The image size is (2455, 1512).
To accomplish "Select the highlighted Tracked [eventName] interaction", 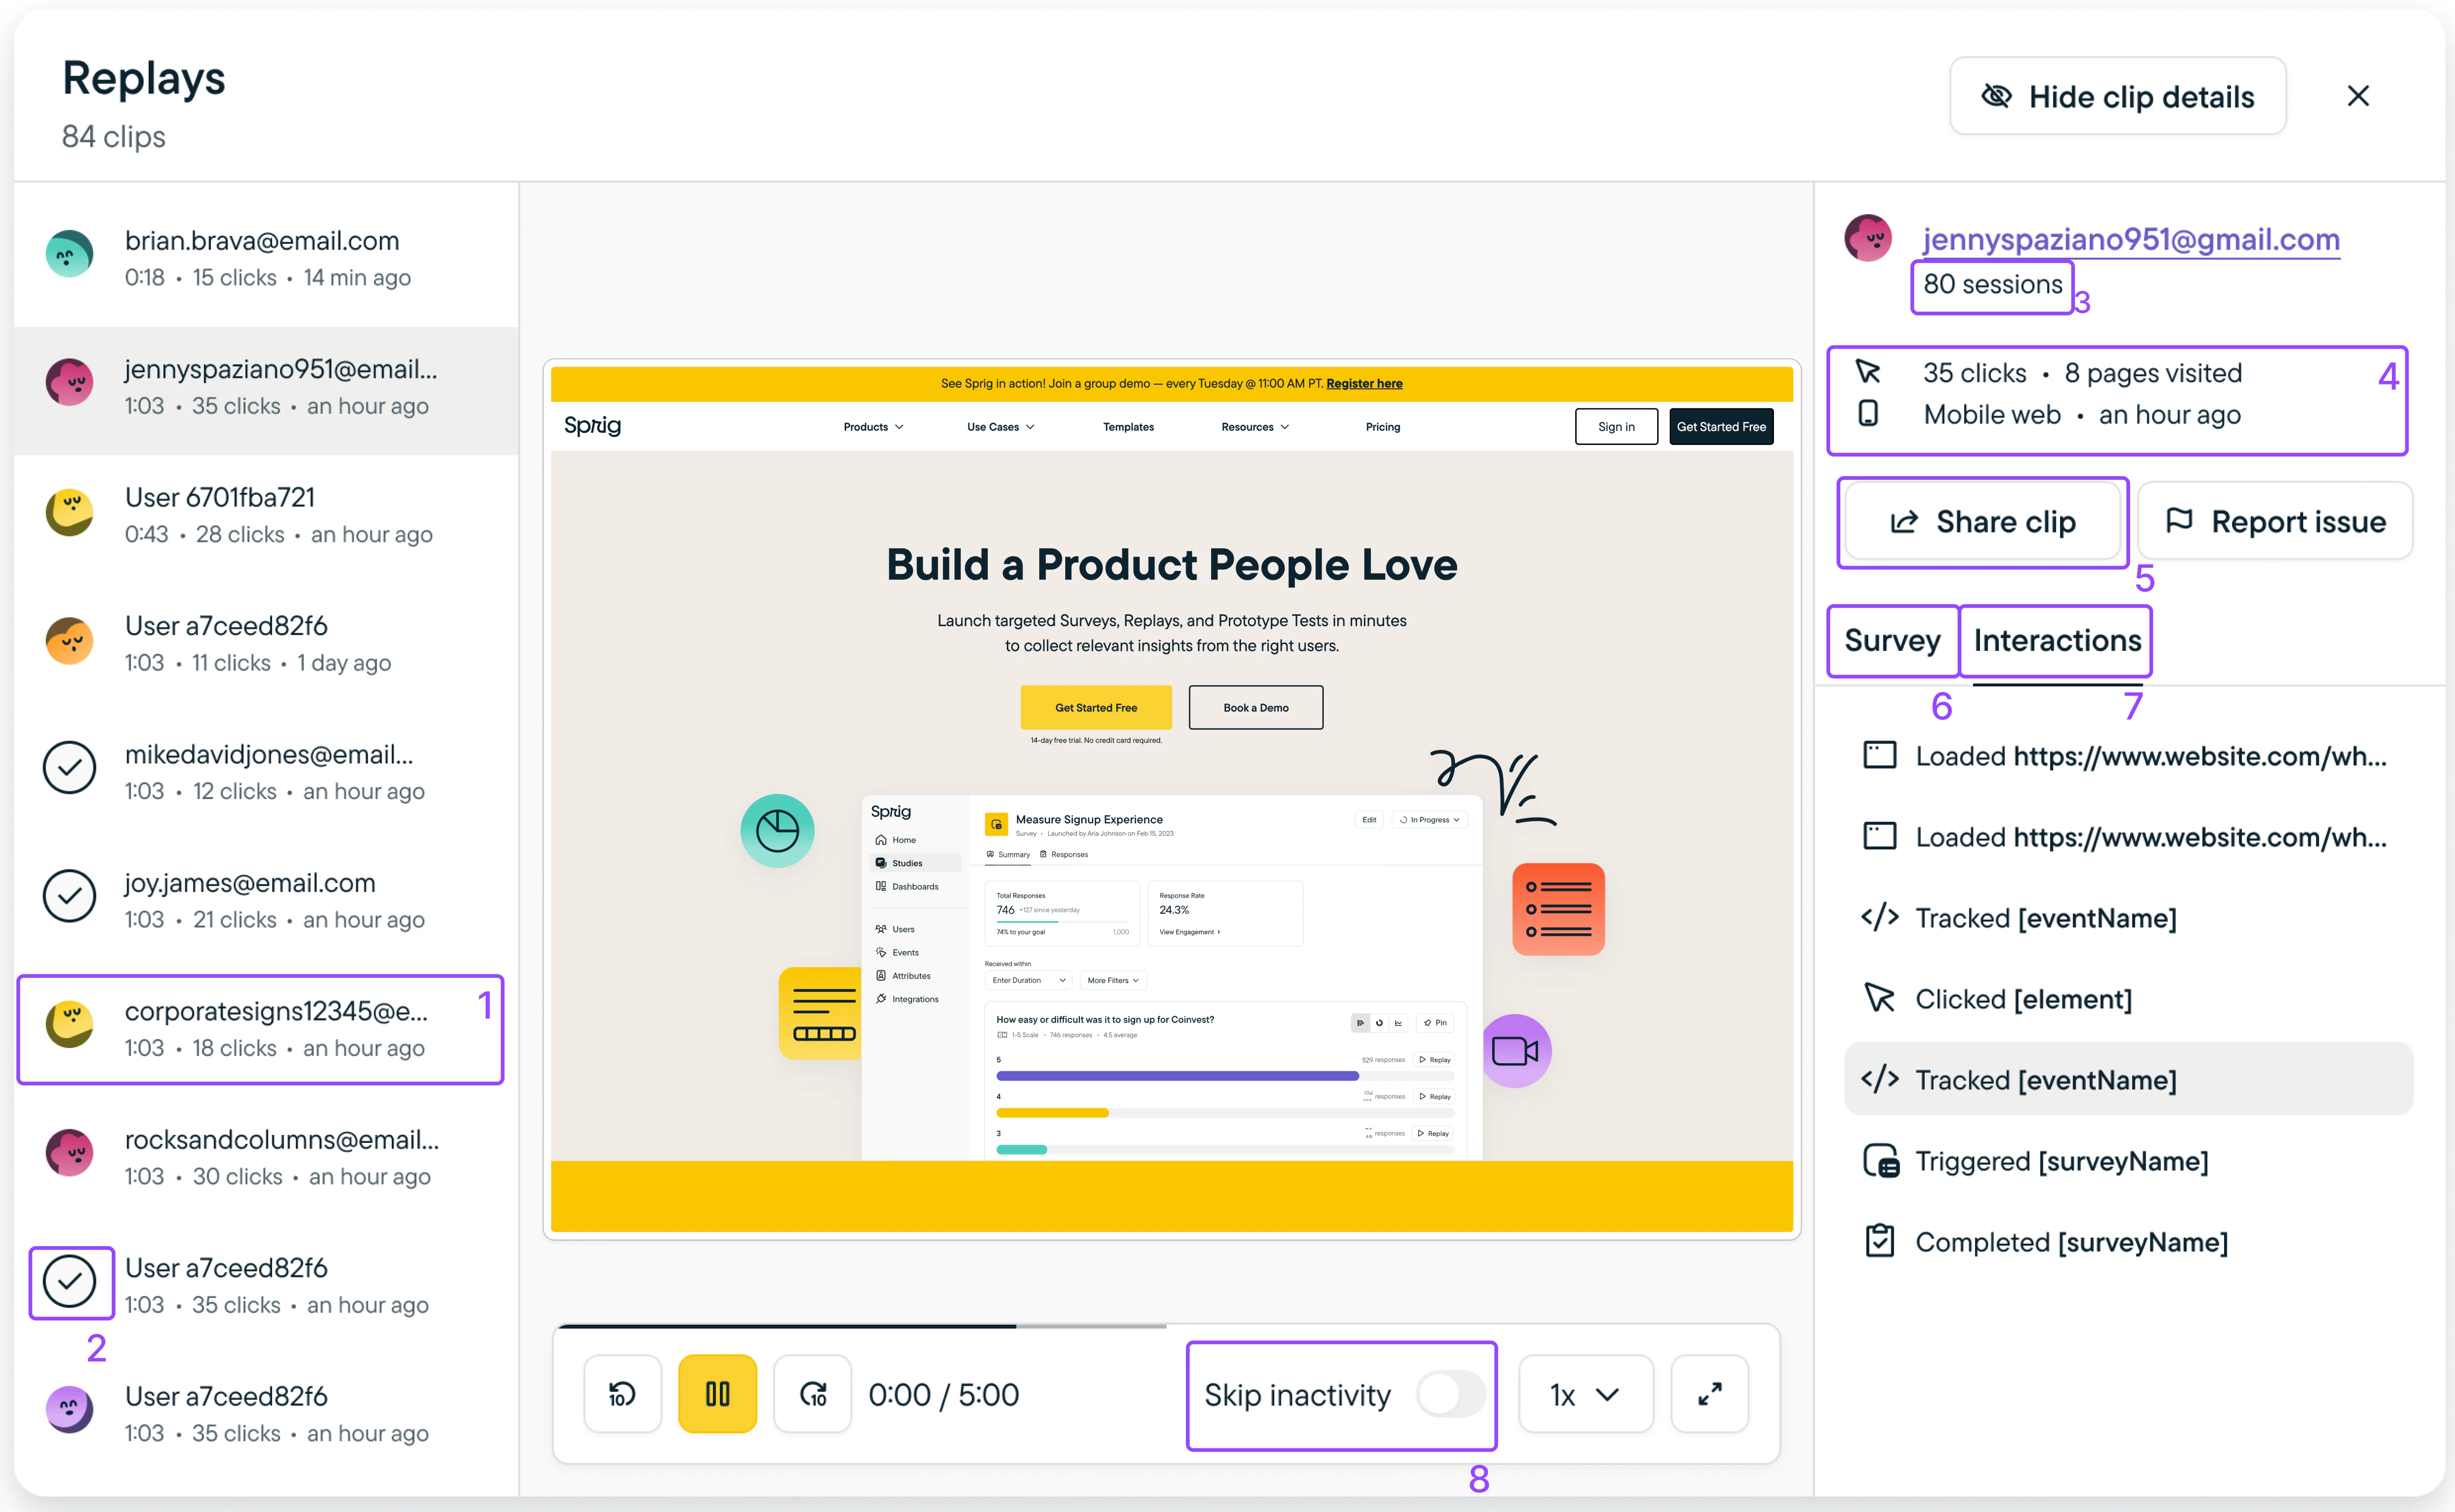I will click(x=2129, y=1079).
